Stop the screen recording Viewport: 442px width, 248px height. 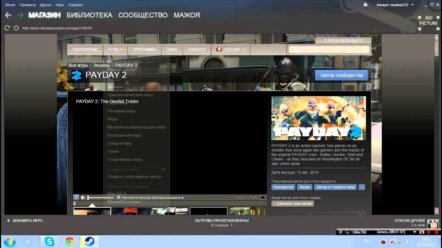pos(436,232)
